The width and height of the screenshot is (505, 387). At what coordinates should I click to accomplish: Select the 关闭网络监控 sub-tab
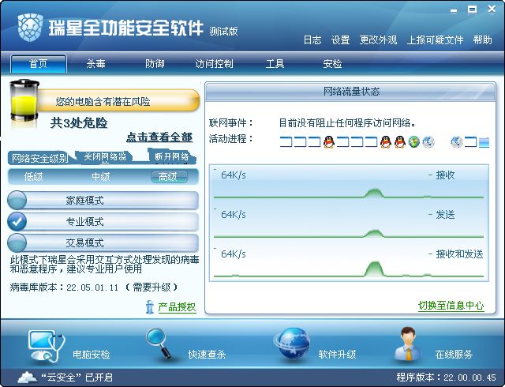(105, 157)
